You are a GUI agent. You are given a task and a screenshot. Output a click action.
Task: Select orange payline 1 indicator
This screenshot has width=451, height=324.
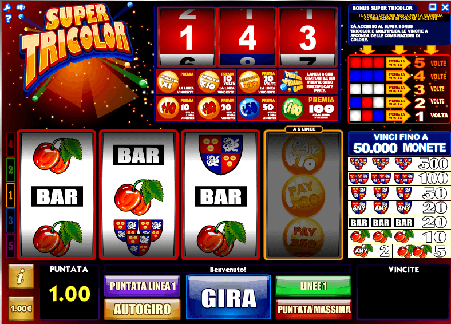coord(11,195)
